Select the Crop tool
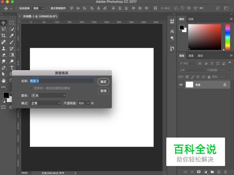Viewport: 234px width, 175px height. click(4, 35)
